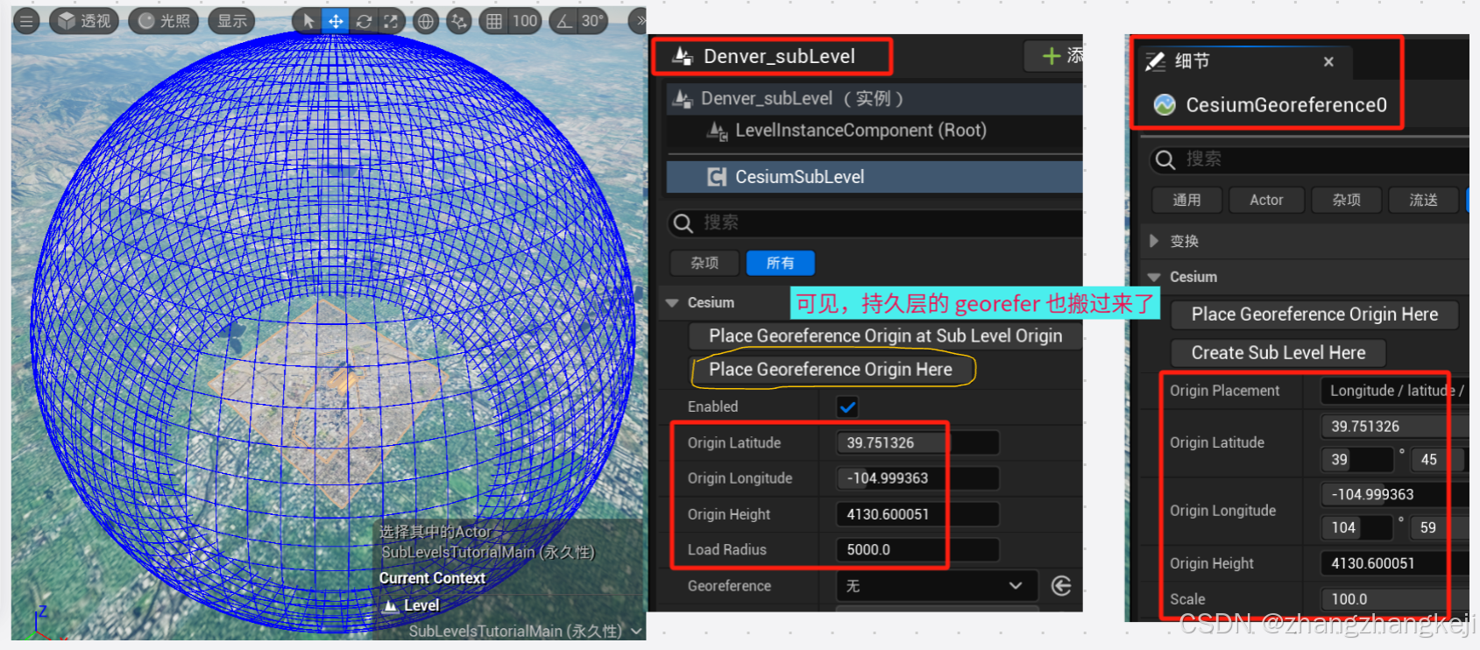Open SubLevelsTutorialMain level context dropdown
Image resolution: width=1480 pixels, height=650 pixels.
[524, 631]
